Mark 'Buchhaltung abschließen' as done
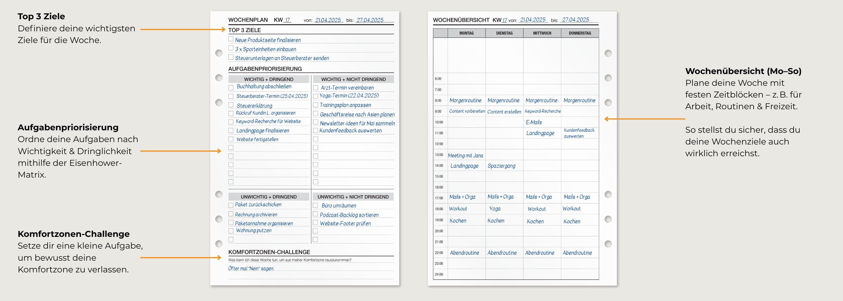Screen dimensions: 843x301 (x=231, y=88)
